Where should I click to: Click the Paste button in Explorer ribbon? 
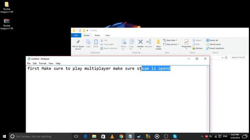96,44
